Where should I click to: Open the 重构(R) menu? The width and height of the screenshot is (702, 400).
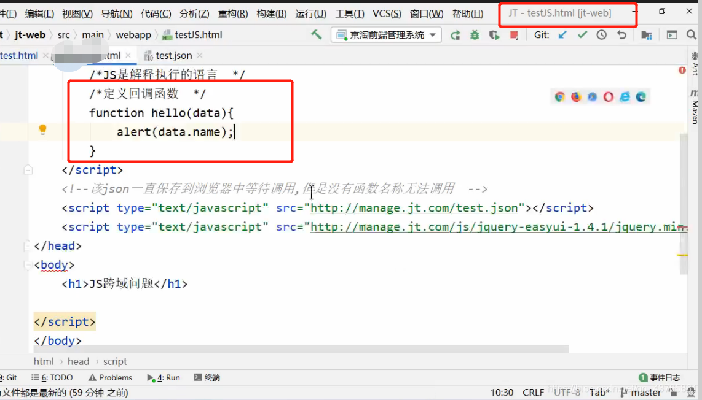click(233, 14)
